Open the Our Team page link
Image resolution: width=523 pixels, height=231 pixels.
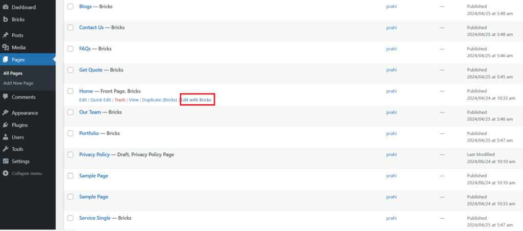pos(90,112)
